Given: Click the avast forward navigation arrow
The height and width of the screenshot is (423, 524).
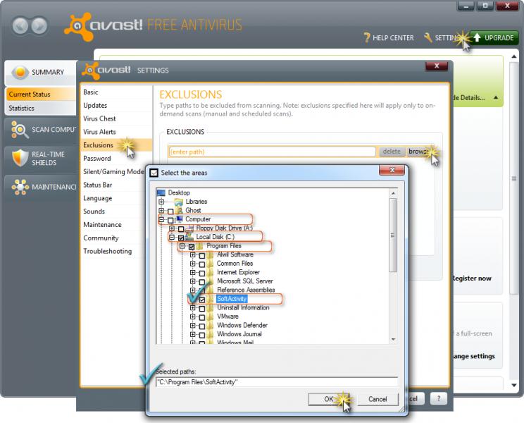Looking at the screenshot, I should [x=39, y=26].
